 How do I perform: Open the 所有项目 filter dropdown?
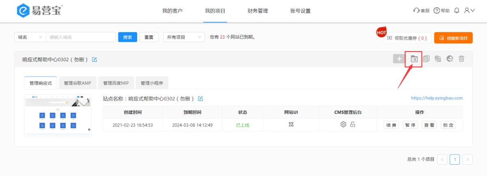[x=184, y=37]
